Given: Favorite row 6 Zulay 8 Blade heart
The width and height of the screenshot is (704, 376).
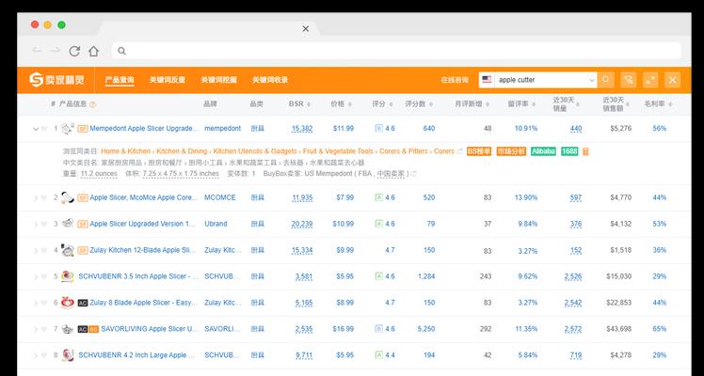Looking at the screenshot, I should pyautogui.click(x=44, y=304).
